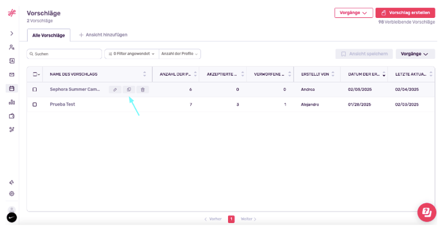Open the wallet sidebar icon
This screenshot has width=442, height=232.
pos(12,116)
